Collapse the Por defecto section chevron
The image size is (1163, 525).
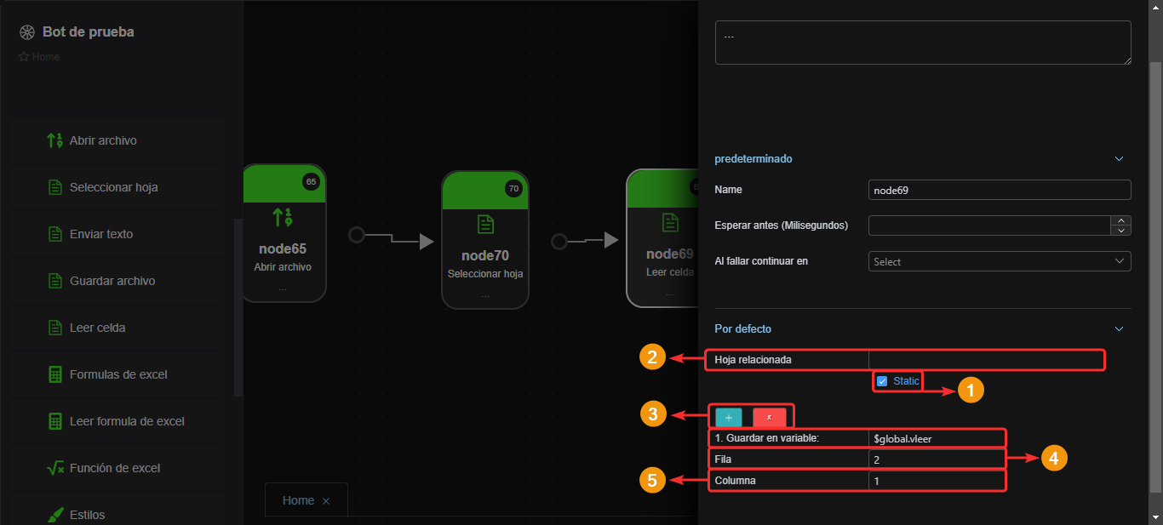pos(1120,328)
